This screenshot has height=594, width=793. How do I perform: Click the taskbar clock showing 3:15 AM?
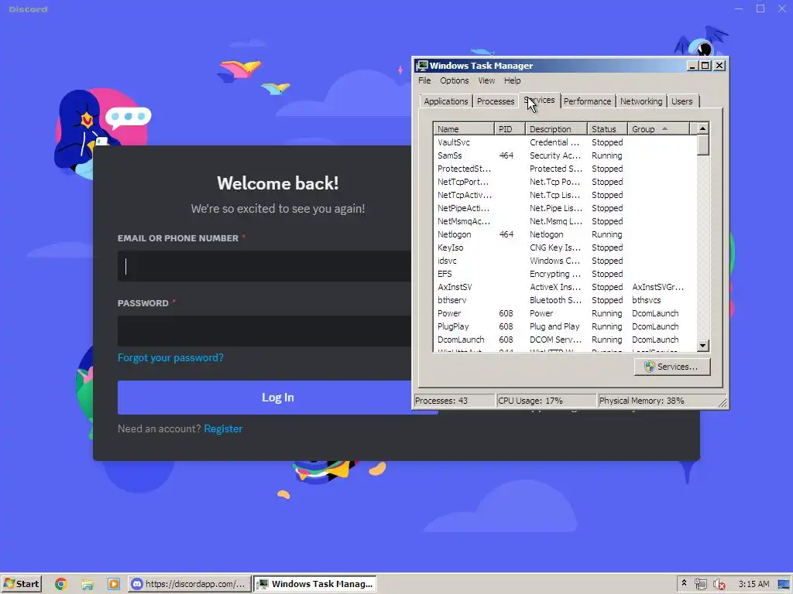754,584
